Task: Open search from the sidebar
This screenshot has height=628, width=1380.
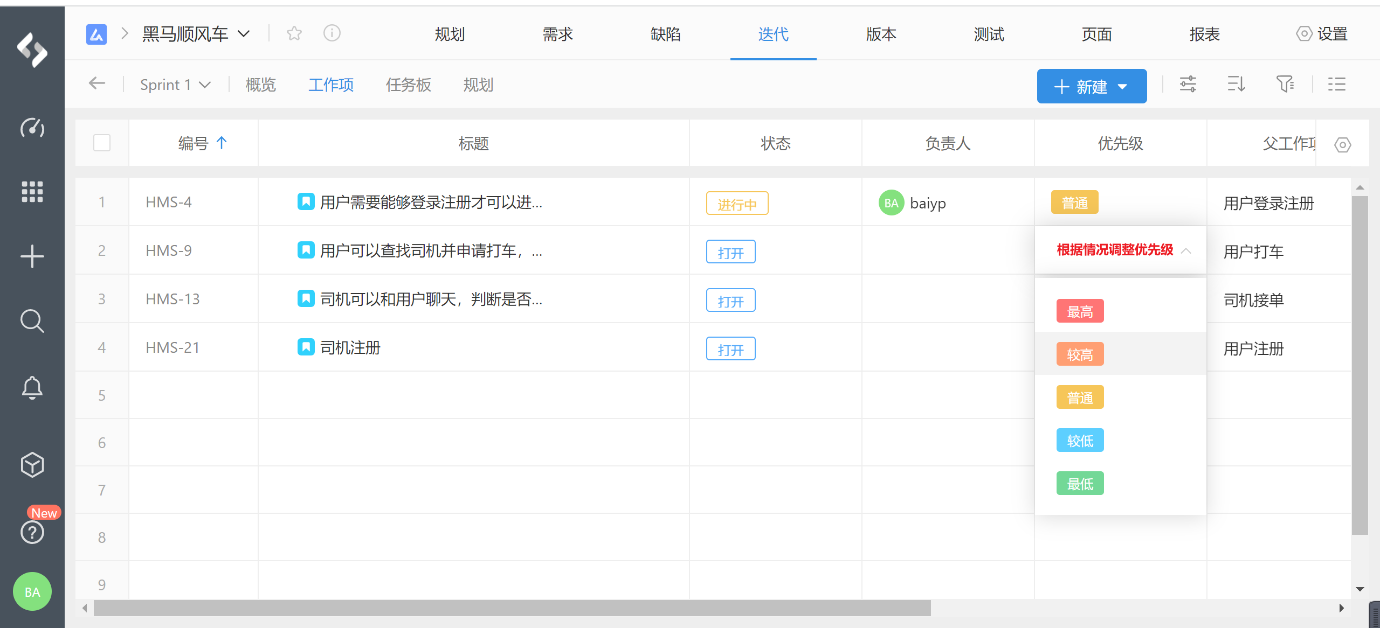Action: (32, 321)
